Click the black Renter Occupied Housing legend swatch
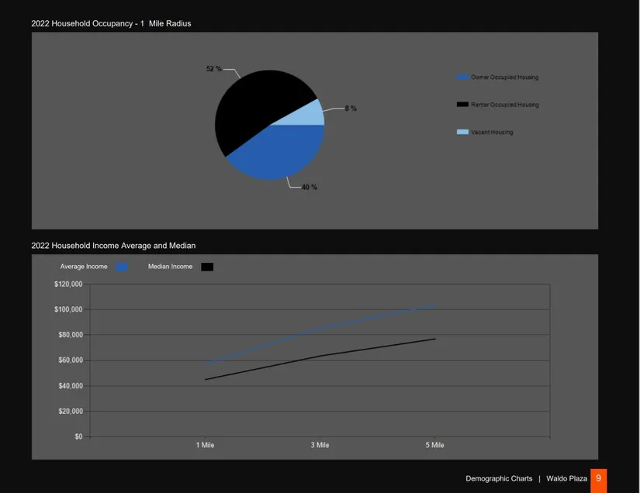The width and height of the screenshot is (640, 493). click(x=463, y=105)
